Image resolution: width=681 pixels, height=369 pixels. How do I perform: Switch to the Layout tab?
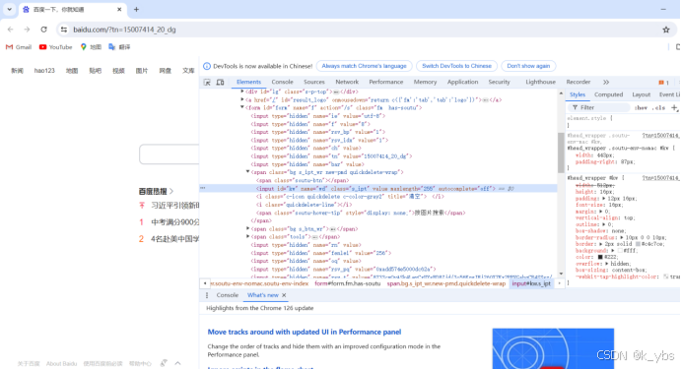(641, 94)
